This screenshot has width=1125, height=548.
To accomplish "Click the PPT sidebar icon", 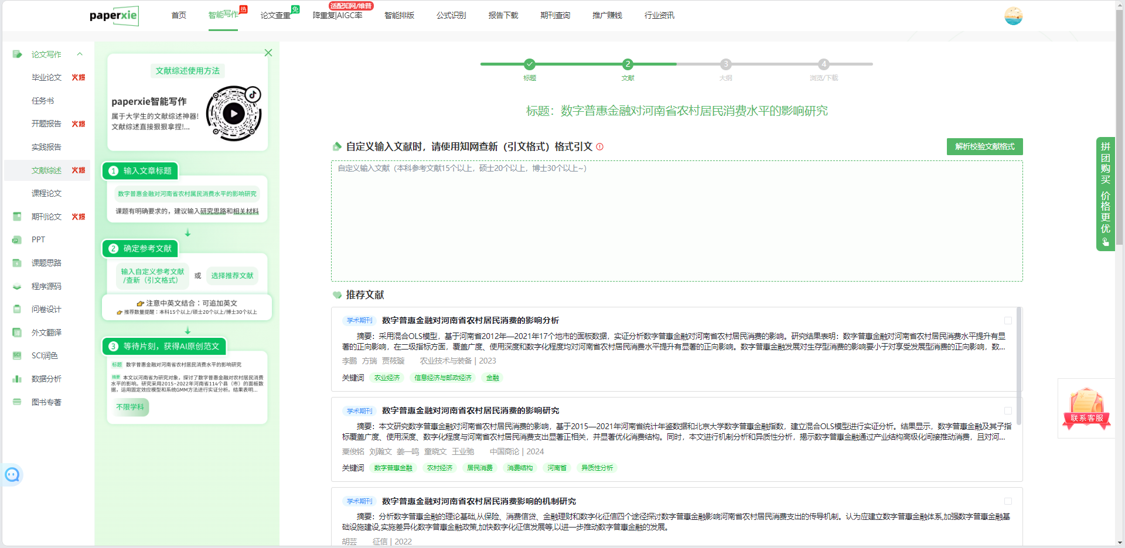I will 18,240.
